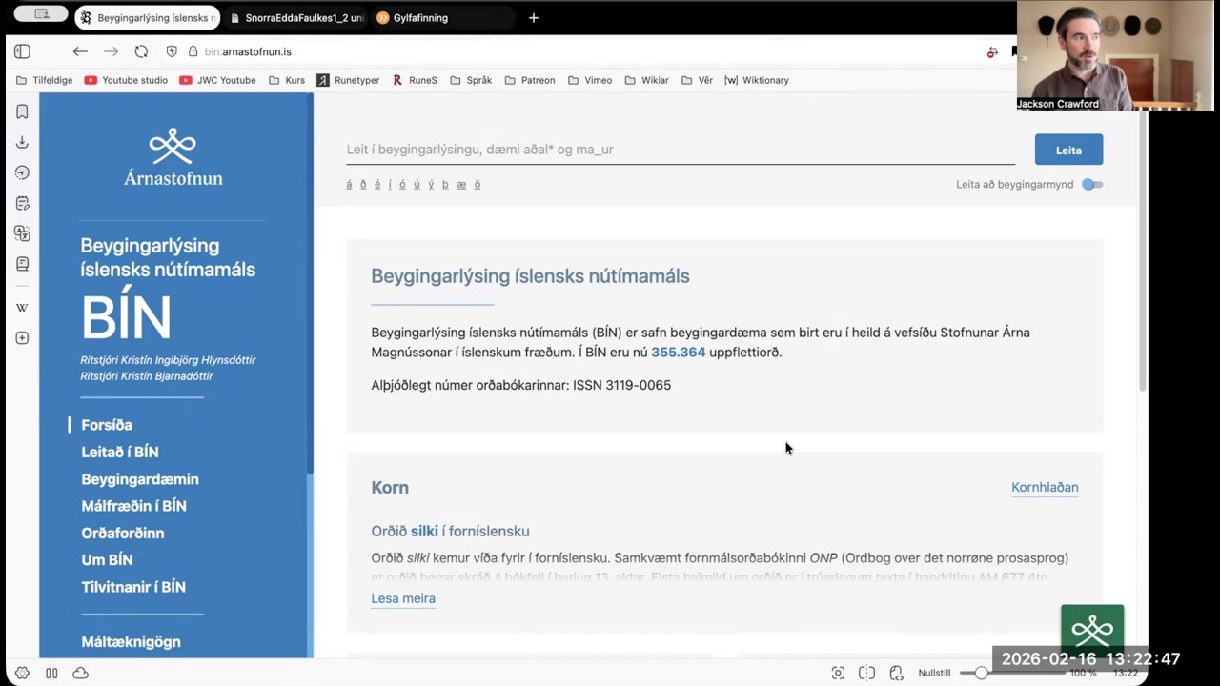Open Málfræðin í BÍN page
Image resolution: width=1220 pixels, height=686 pixels.
click(133, 506)
